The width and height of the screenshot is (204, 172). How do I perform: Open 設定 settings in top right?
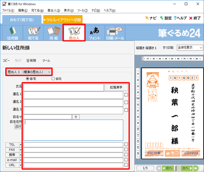pyautogui.click(x=166, y=18)
